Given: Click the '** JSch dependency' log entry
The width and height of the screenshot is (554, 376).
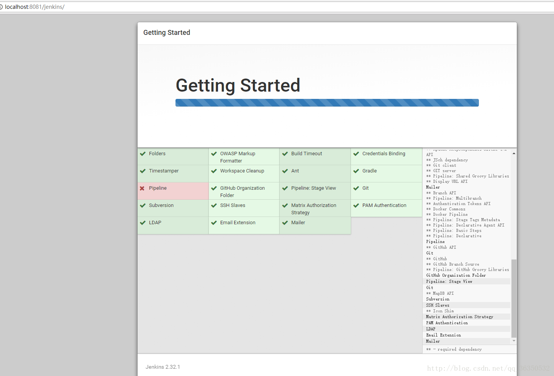Looking at the screenshot, I should 447,160.
